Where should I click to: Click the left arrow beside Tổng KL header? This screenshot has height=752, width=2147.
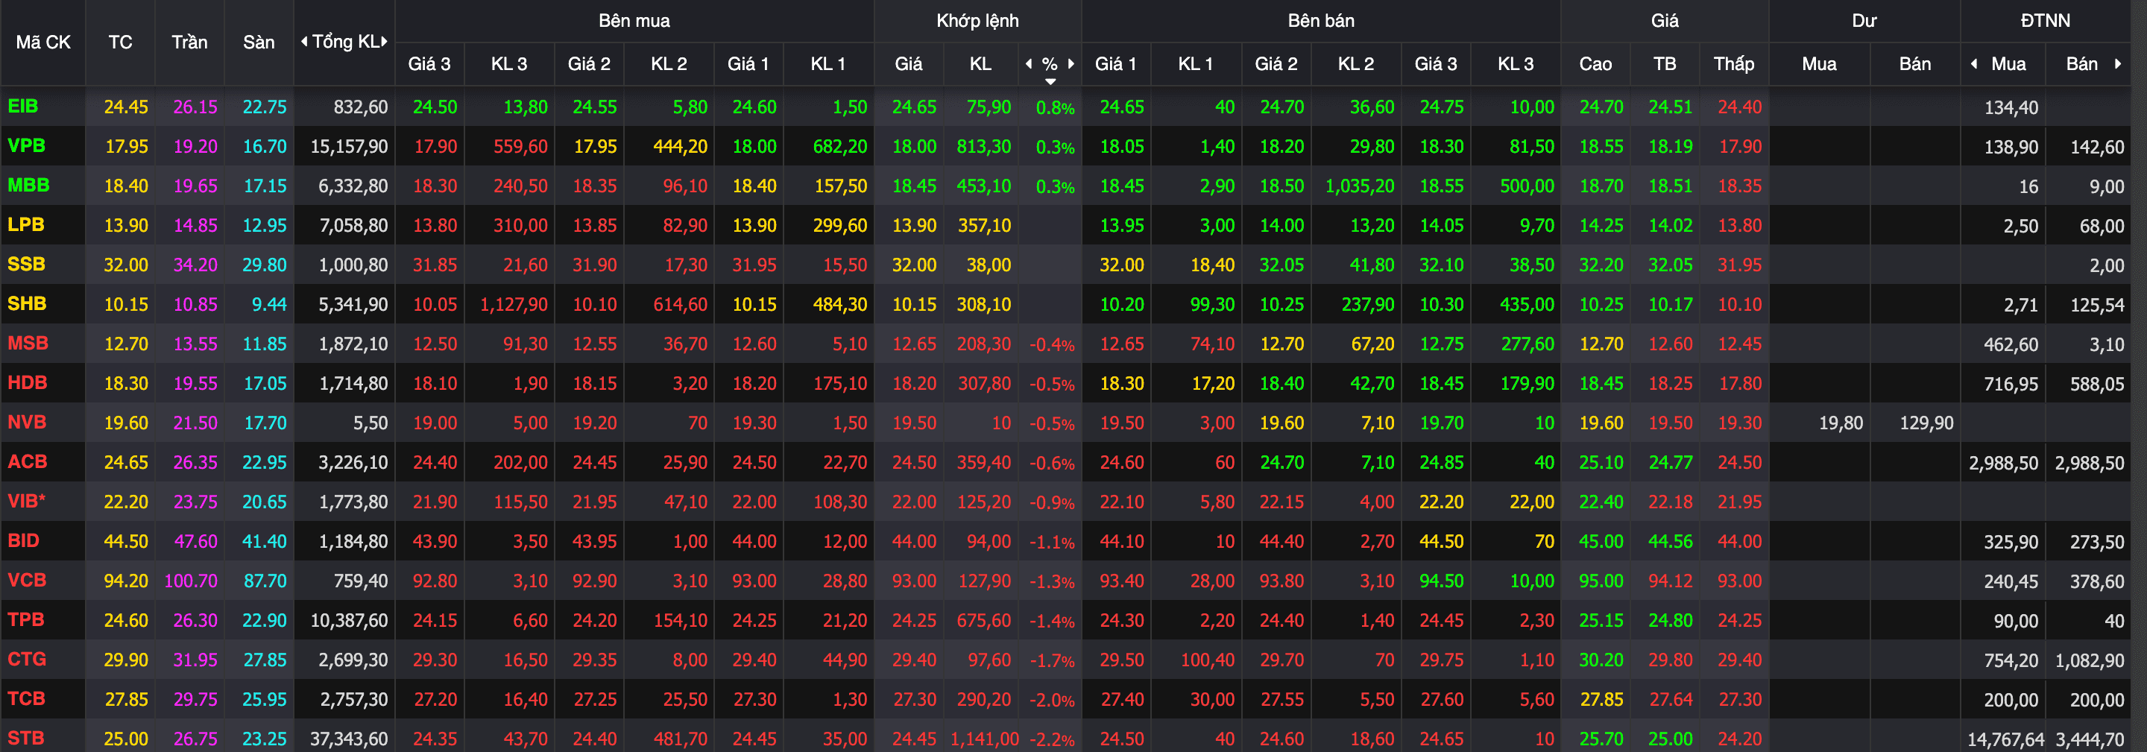click(304, 42)
